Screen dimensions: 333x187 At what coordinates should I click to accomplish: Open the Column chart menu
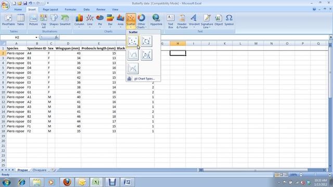79,21
